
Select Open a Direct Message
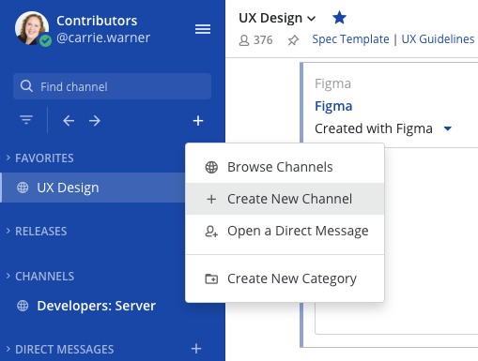285,231
